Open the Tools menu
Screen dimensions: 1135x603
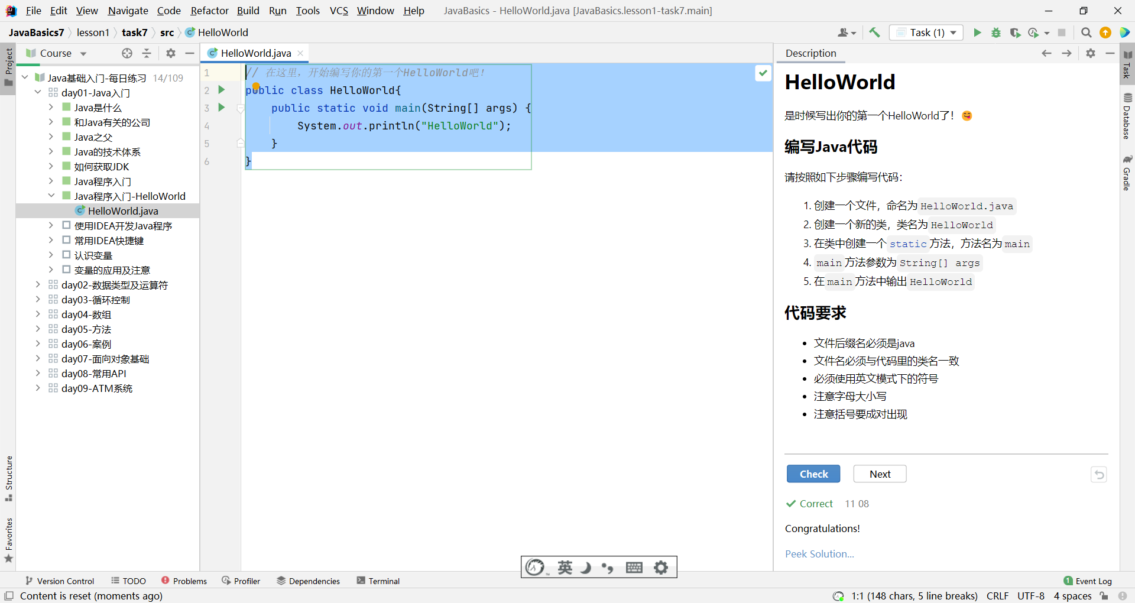[x=307, y=11]
